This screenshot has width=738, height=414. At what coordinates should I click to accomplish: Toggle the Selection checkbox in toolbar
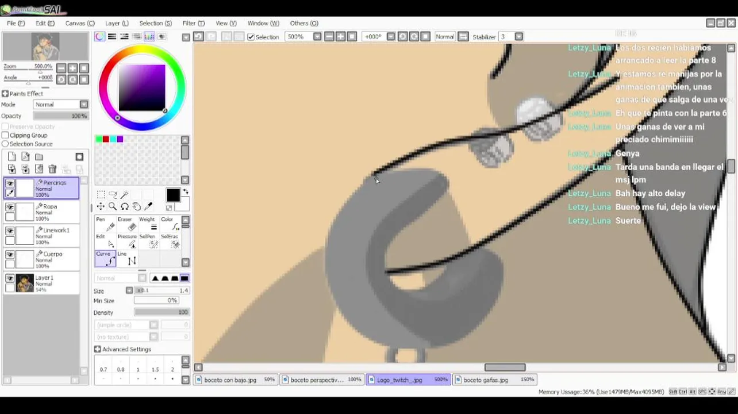pyautogui.click(x=251, y=37)
